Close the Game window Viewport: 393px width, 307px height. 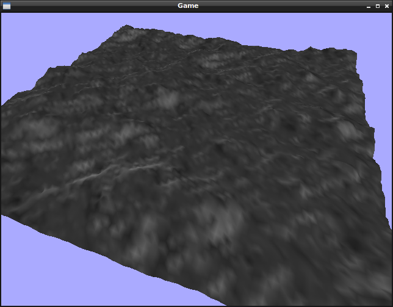387,6
